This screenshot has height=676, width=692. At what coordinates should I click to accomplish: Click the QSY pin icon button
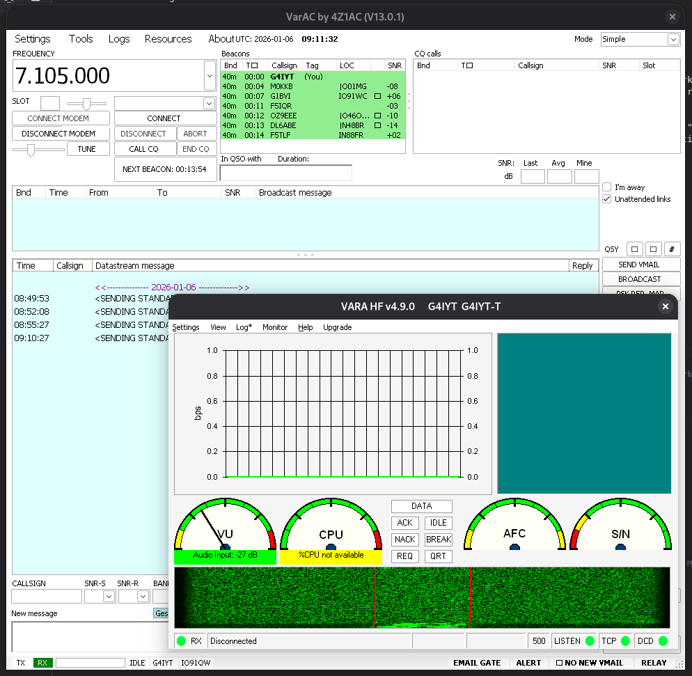point(672,249)
